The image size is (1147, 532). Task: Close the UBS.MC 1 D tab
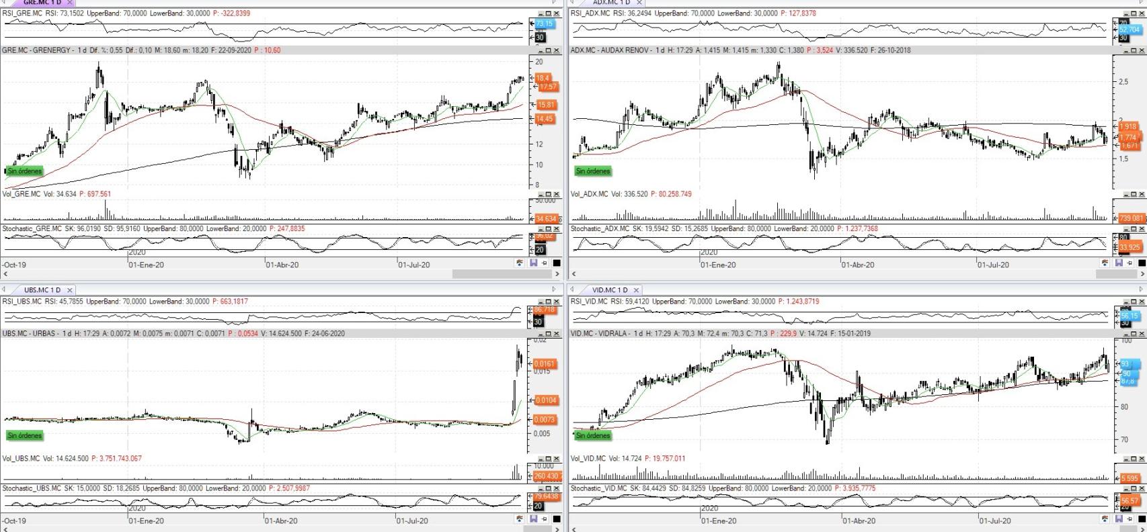coord(70,290)
